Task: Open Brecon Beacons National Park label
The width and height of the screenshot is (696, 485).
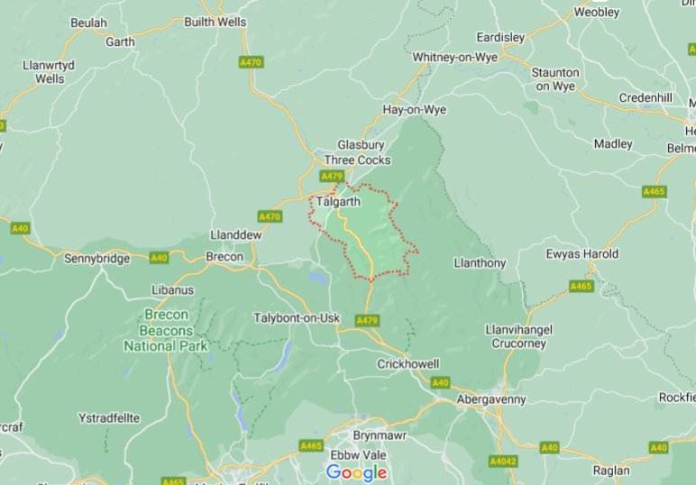Action: pyautogui.click(x=166, y=330)
